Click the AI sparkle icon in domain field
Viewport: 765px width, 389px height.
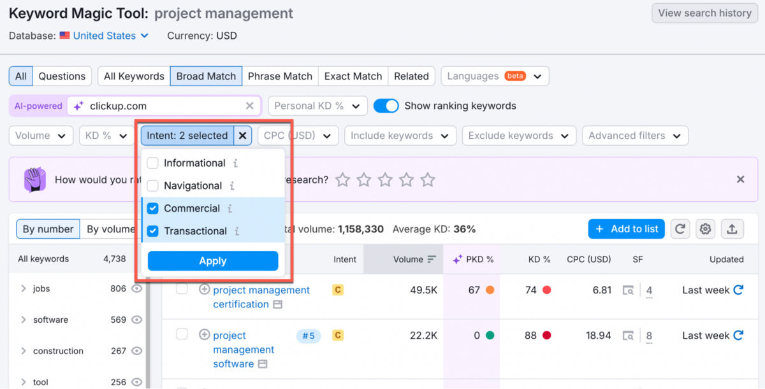(78, 106)
